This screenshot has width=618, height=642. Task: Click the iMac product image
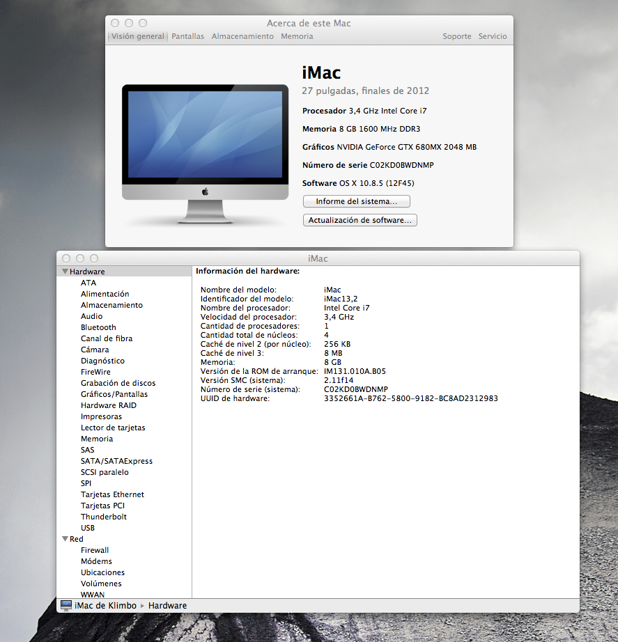point(205,154)
